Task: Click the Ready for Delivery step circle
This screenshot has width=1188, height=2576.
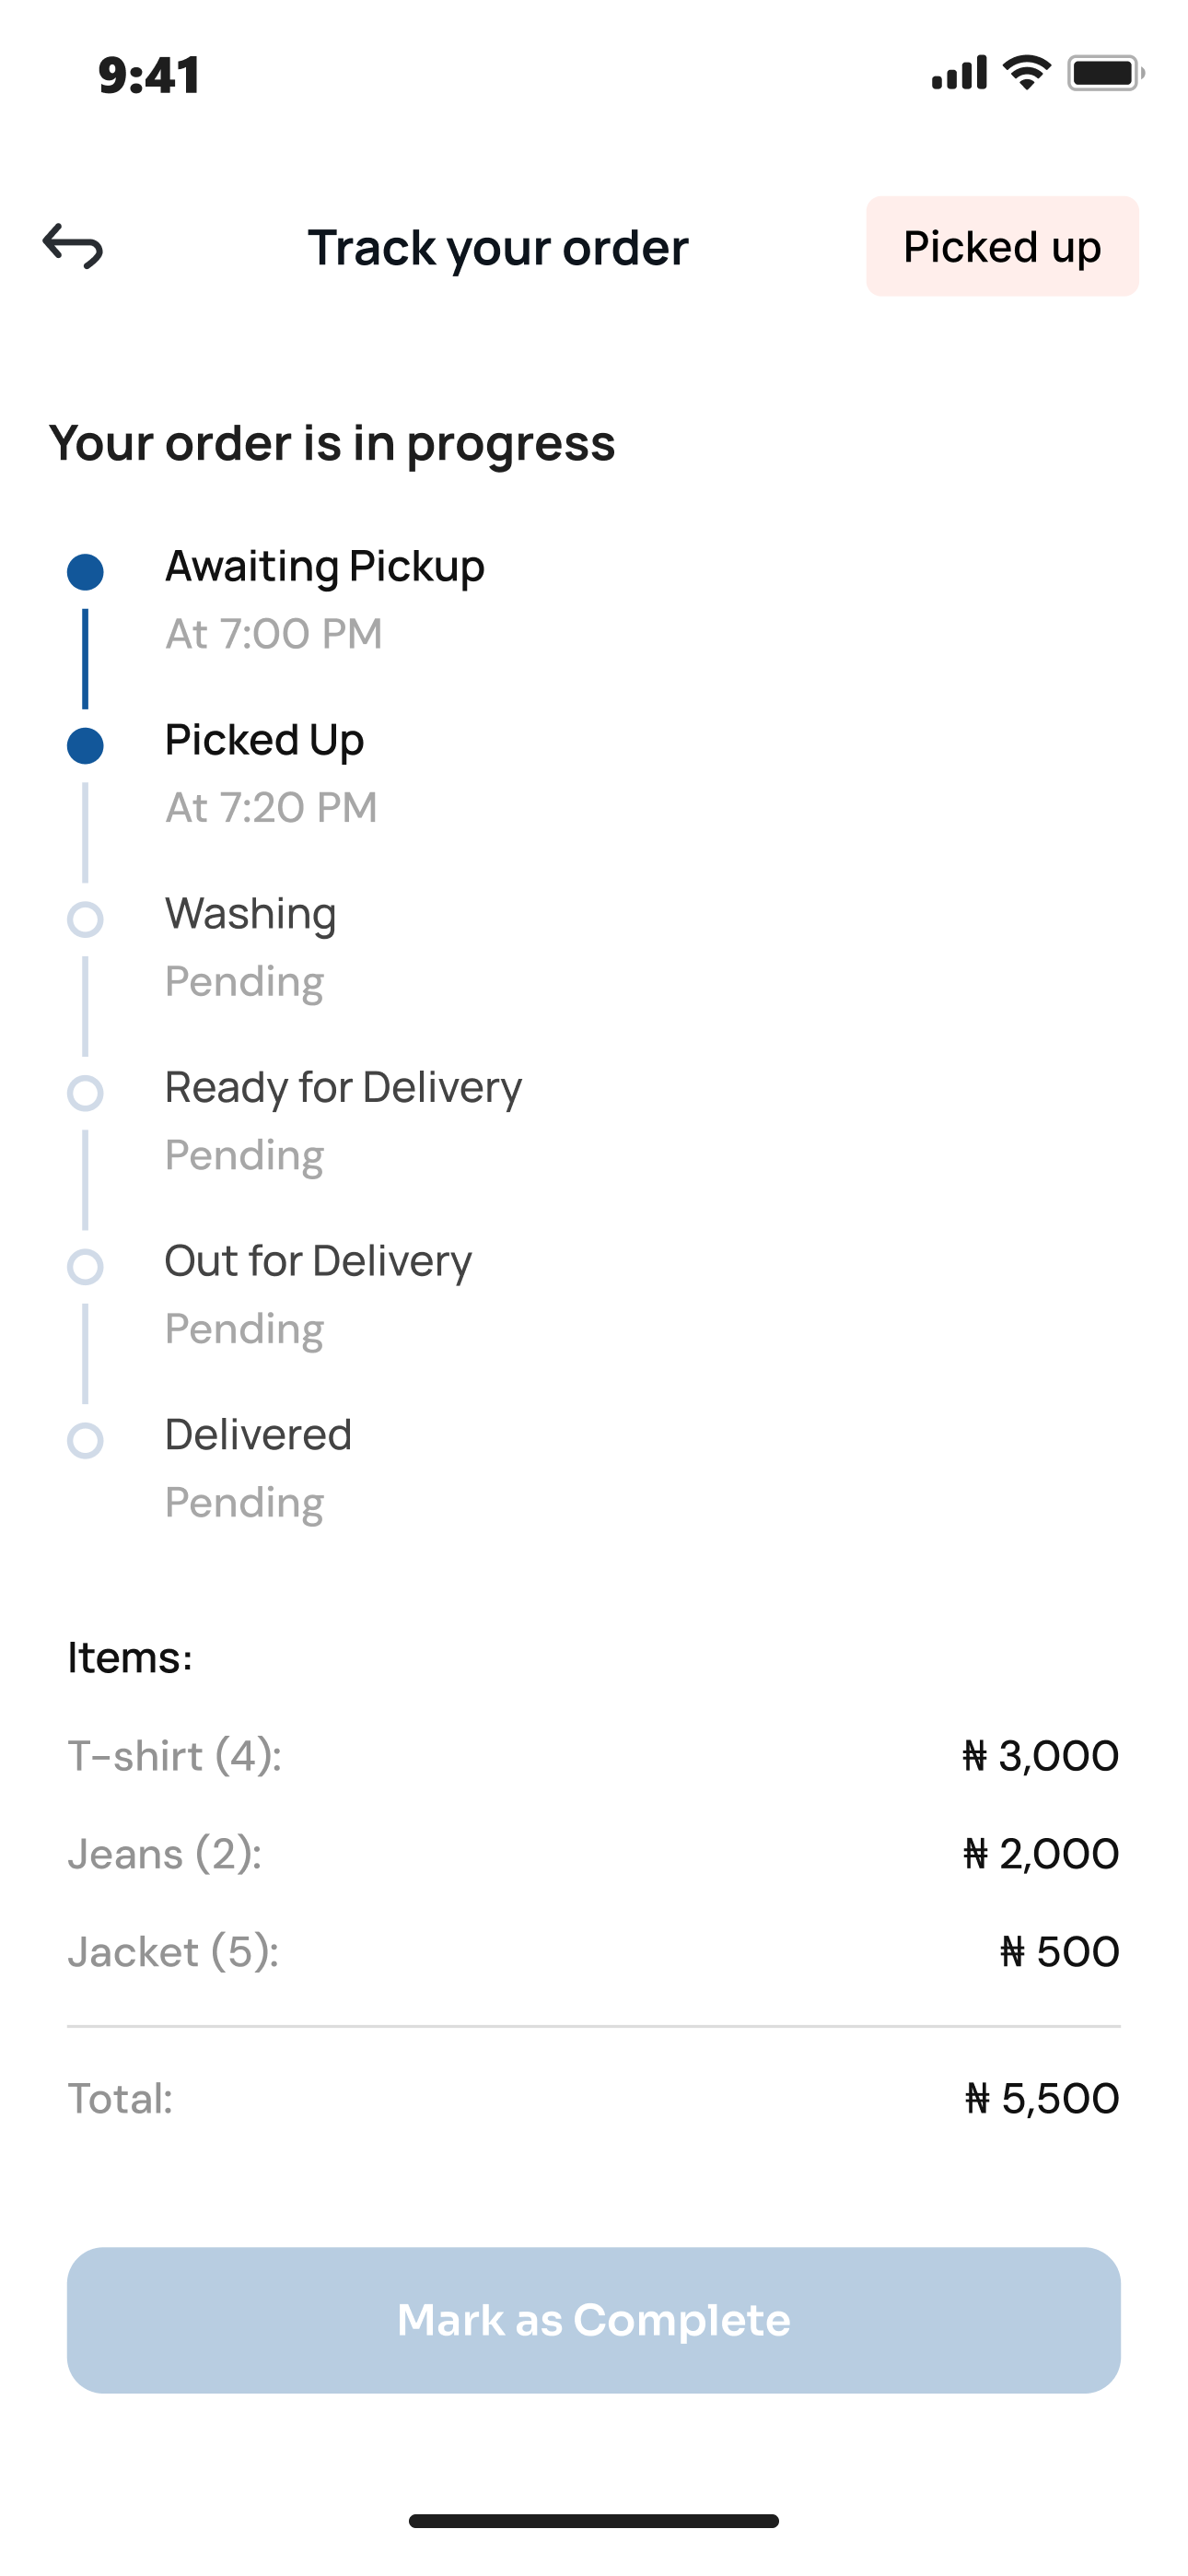Action: [85, 1093]
